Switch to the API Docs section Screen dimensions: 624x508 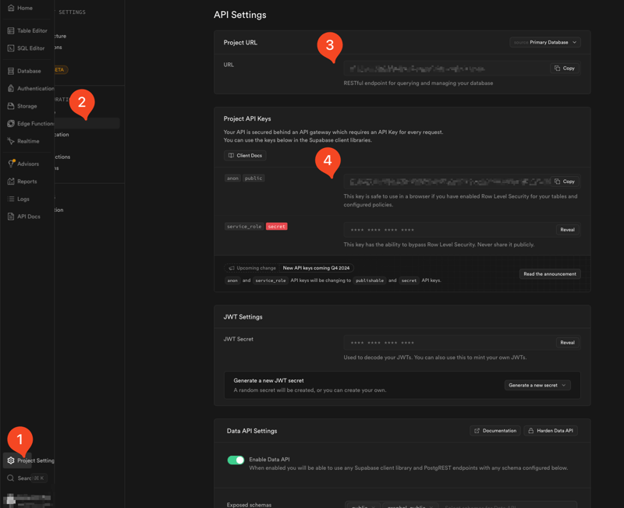coord(11,216)
